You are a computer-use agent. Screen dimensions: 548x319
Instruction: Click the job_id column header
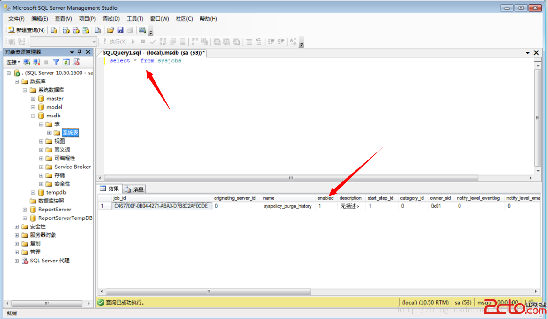pyautogui.click(x=162, y=198)
